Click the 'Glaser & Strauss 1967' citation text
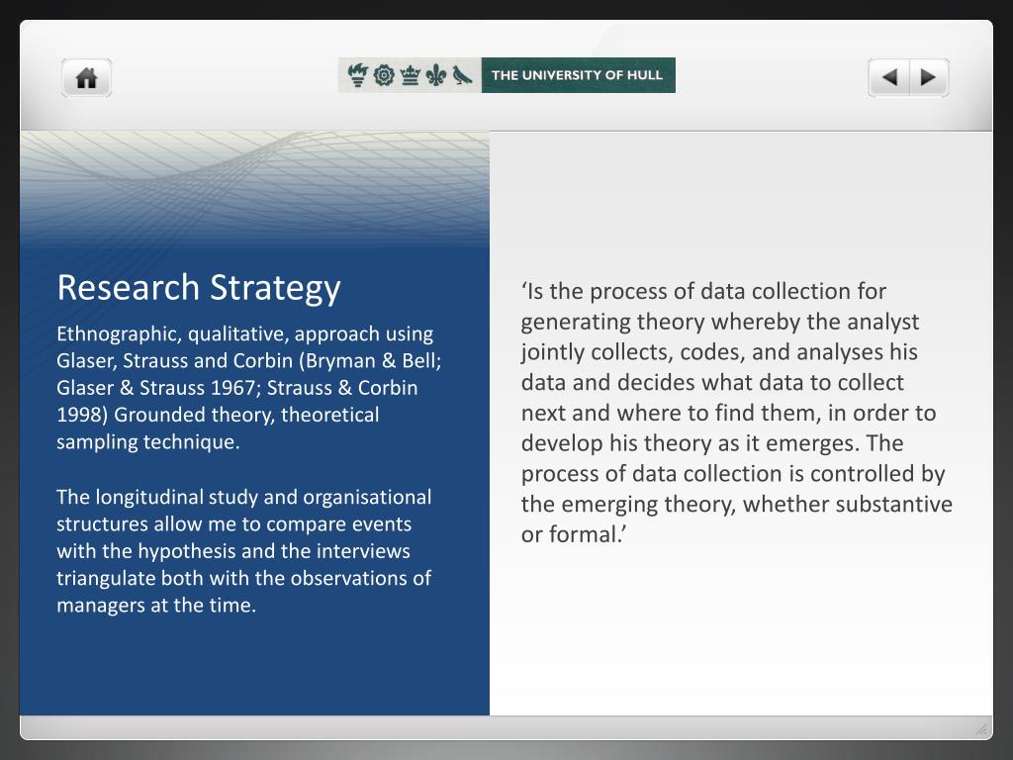Viewport: 1013px width, 760px height. click(155, 388)
